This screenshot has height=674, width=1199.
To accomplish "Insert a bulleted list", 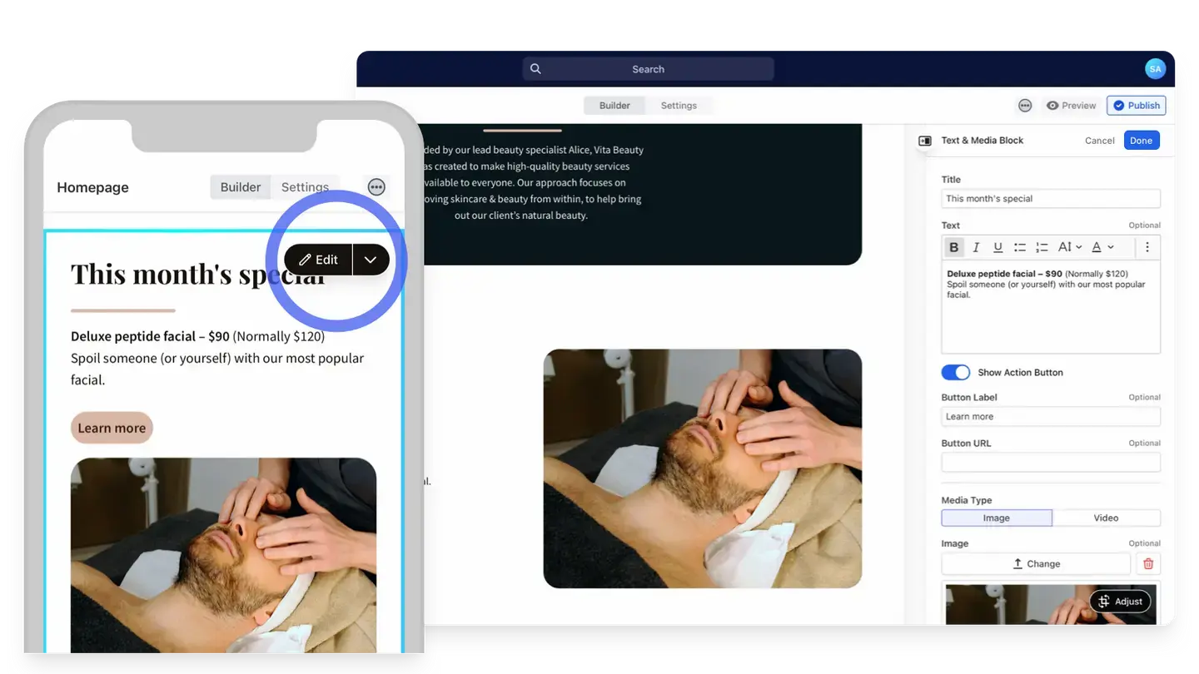I will click(x=1019, y=247).
